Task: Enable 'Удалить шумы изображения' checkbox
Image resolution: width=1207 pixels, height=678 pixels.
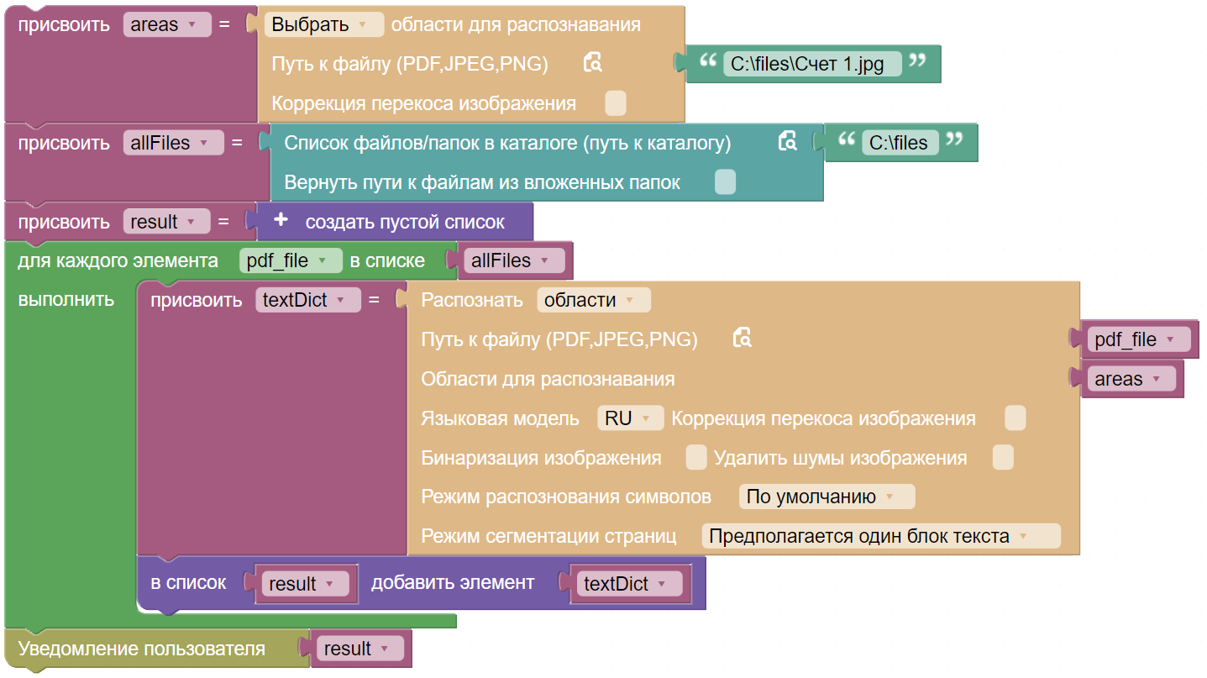Action: coord(1003,458)
